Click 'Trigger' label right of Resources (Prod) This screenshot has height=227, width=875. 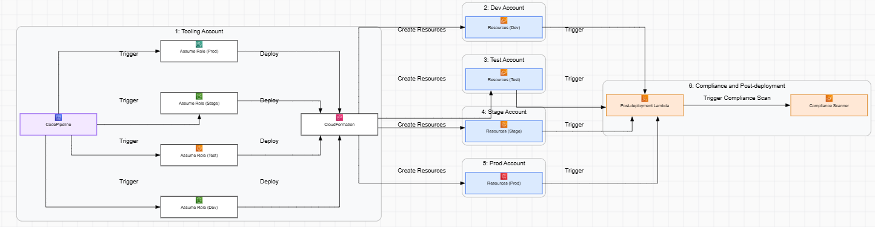click(574, 171)
